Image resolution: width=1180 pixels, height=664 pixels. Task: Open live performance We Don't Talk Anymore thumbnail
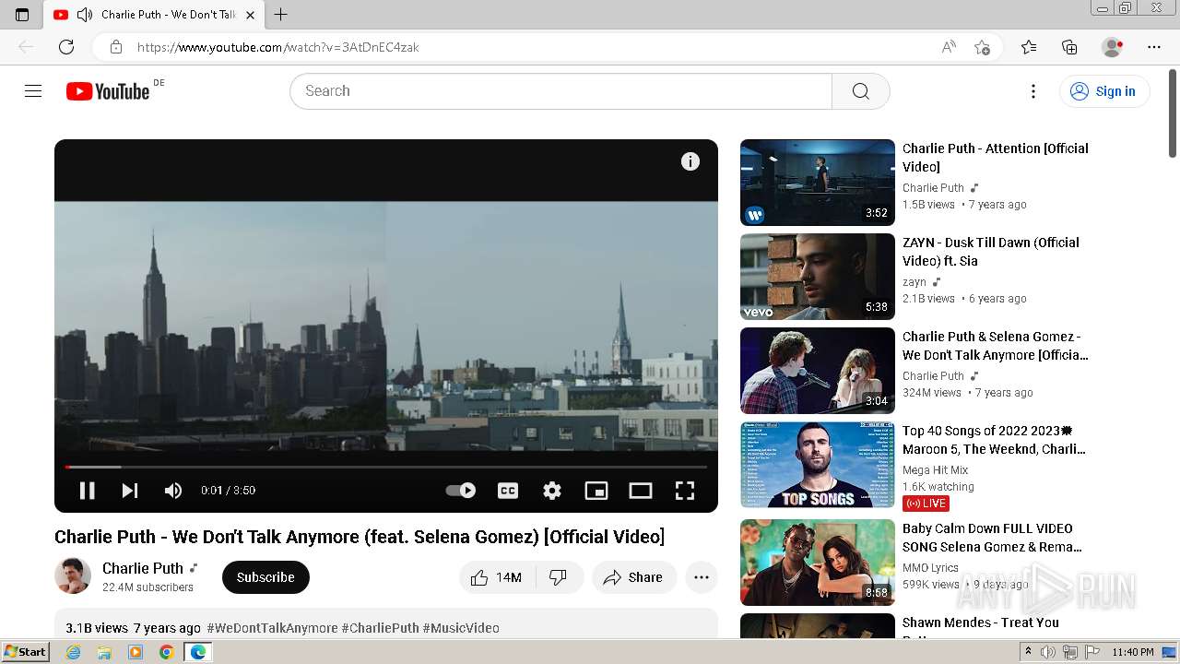(x=818, y=371)
